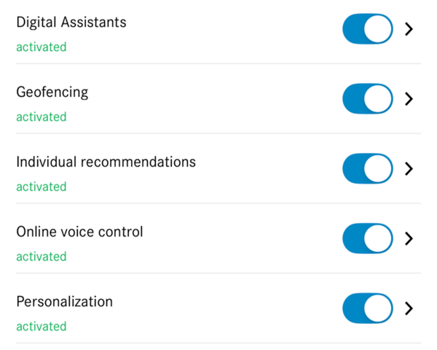Viewport: 437px width, 350px height.
Task: Disable the Geofencing toggle
Action: (367, 98)
